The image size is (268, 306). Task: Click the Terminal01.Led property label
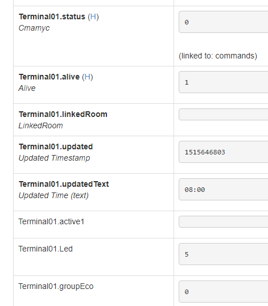click(x=46, y=249)
